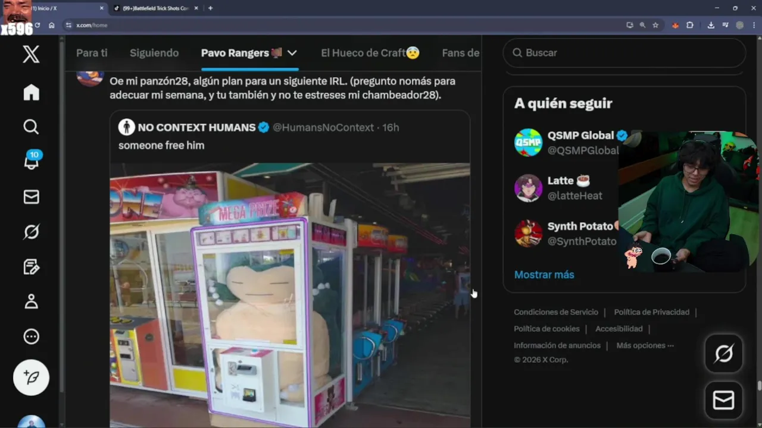The height and width of the screenshot is (428, 762).
Task: Bookmark this page with the star icon
Action: coord(655,25)
